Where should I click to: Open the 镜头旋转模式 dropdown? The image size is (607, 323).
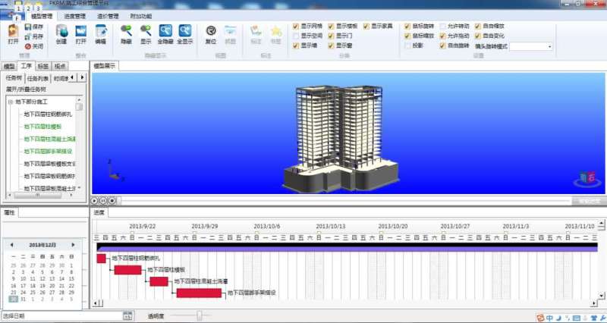pos(549,46)
